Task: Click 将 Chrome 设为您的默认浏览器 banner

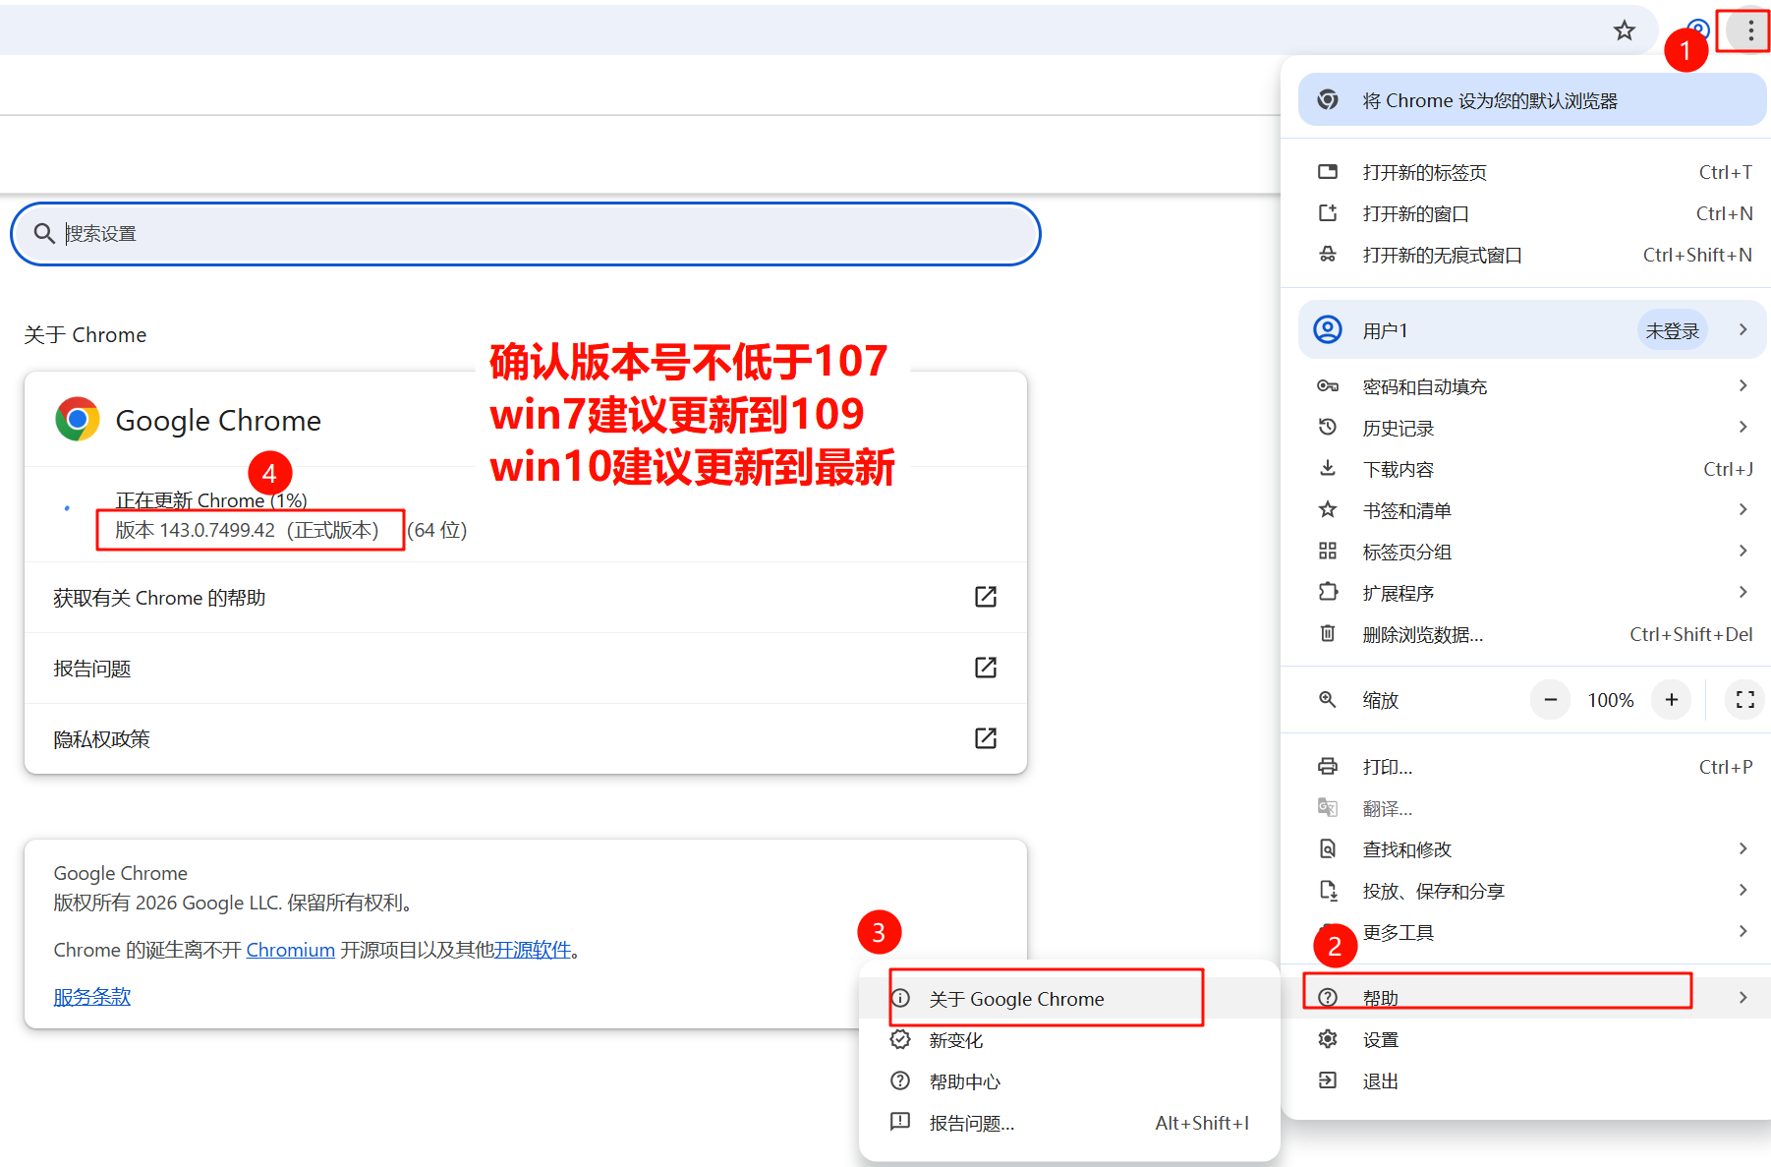Action: [x=1531, y=100]
